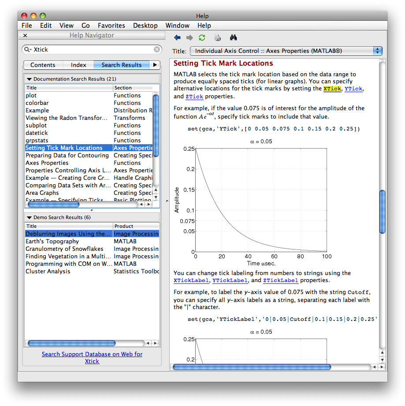Open the Title page dropdown
Image resolution: width=405 pixels, height=406 pixels.
click(286, 51)
